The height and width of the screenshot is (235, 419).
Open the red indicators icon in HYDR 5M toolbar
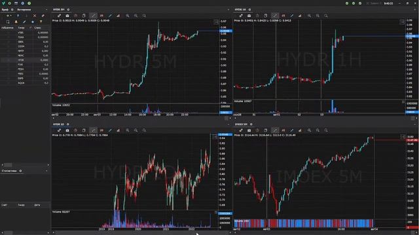click(101, 16)
